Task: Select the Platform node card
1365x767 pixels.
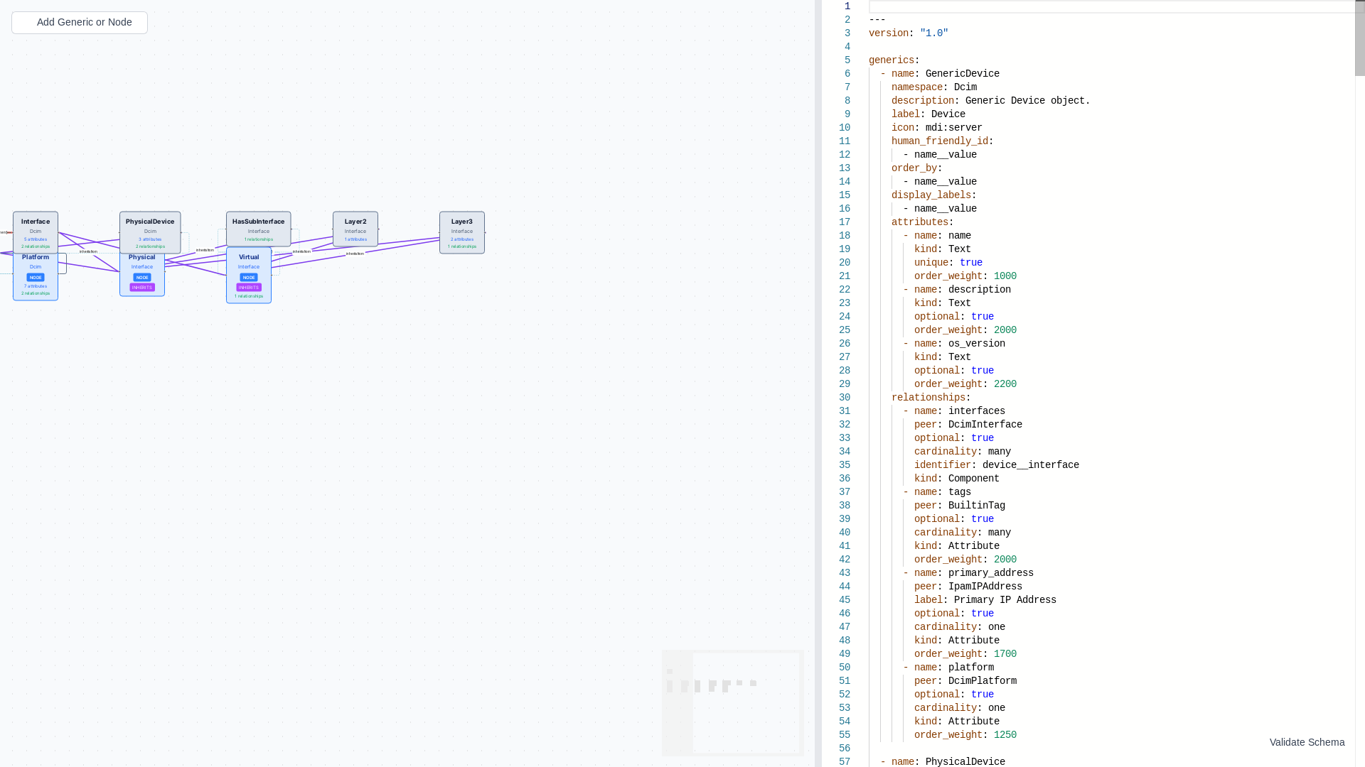Action: click(36, 277)
